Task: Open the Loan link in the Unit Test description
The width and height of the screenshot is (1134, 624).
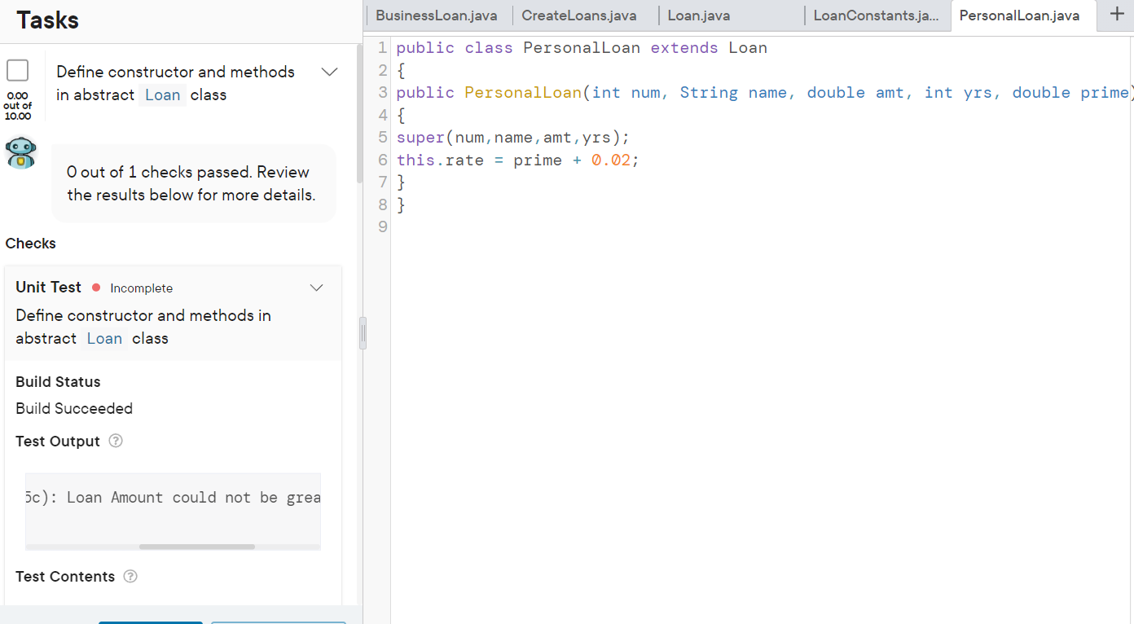Action: pos(105,338)
